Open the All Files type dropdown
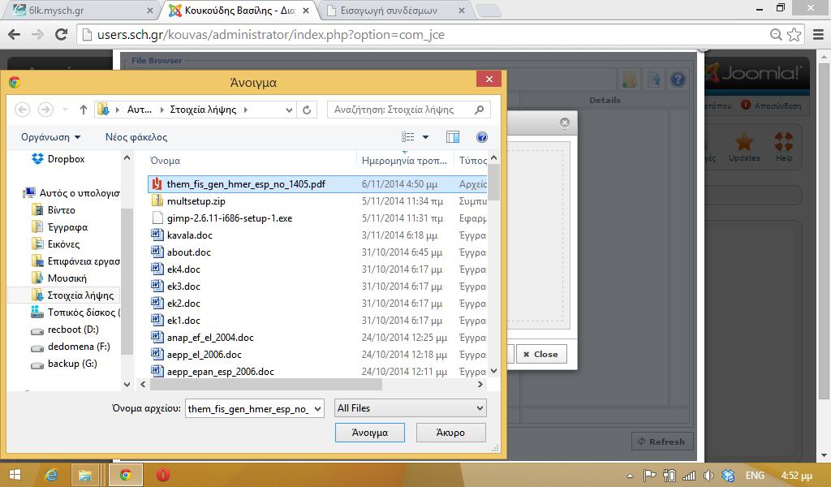 click(410, 408)
